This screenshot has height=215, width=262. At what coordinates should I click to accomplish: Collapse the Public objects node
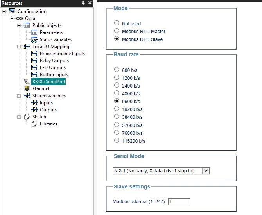tap(19, 25)
